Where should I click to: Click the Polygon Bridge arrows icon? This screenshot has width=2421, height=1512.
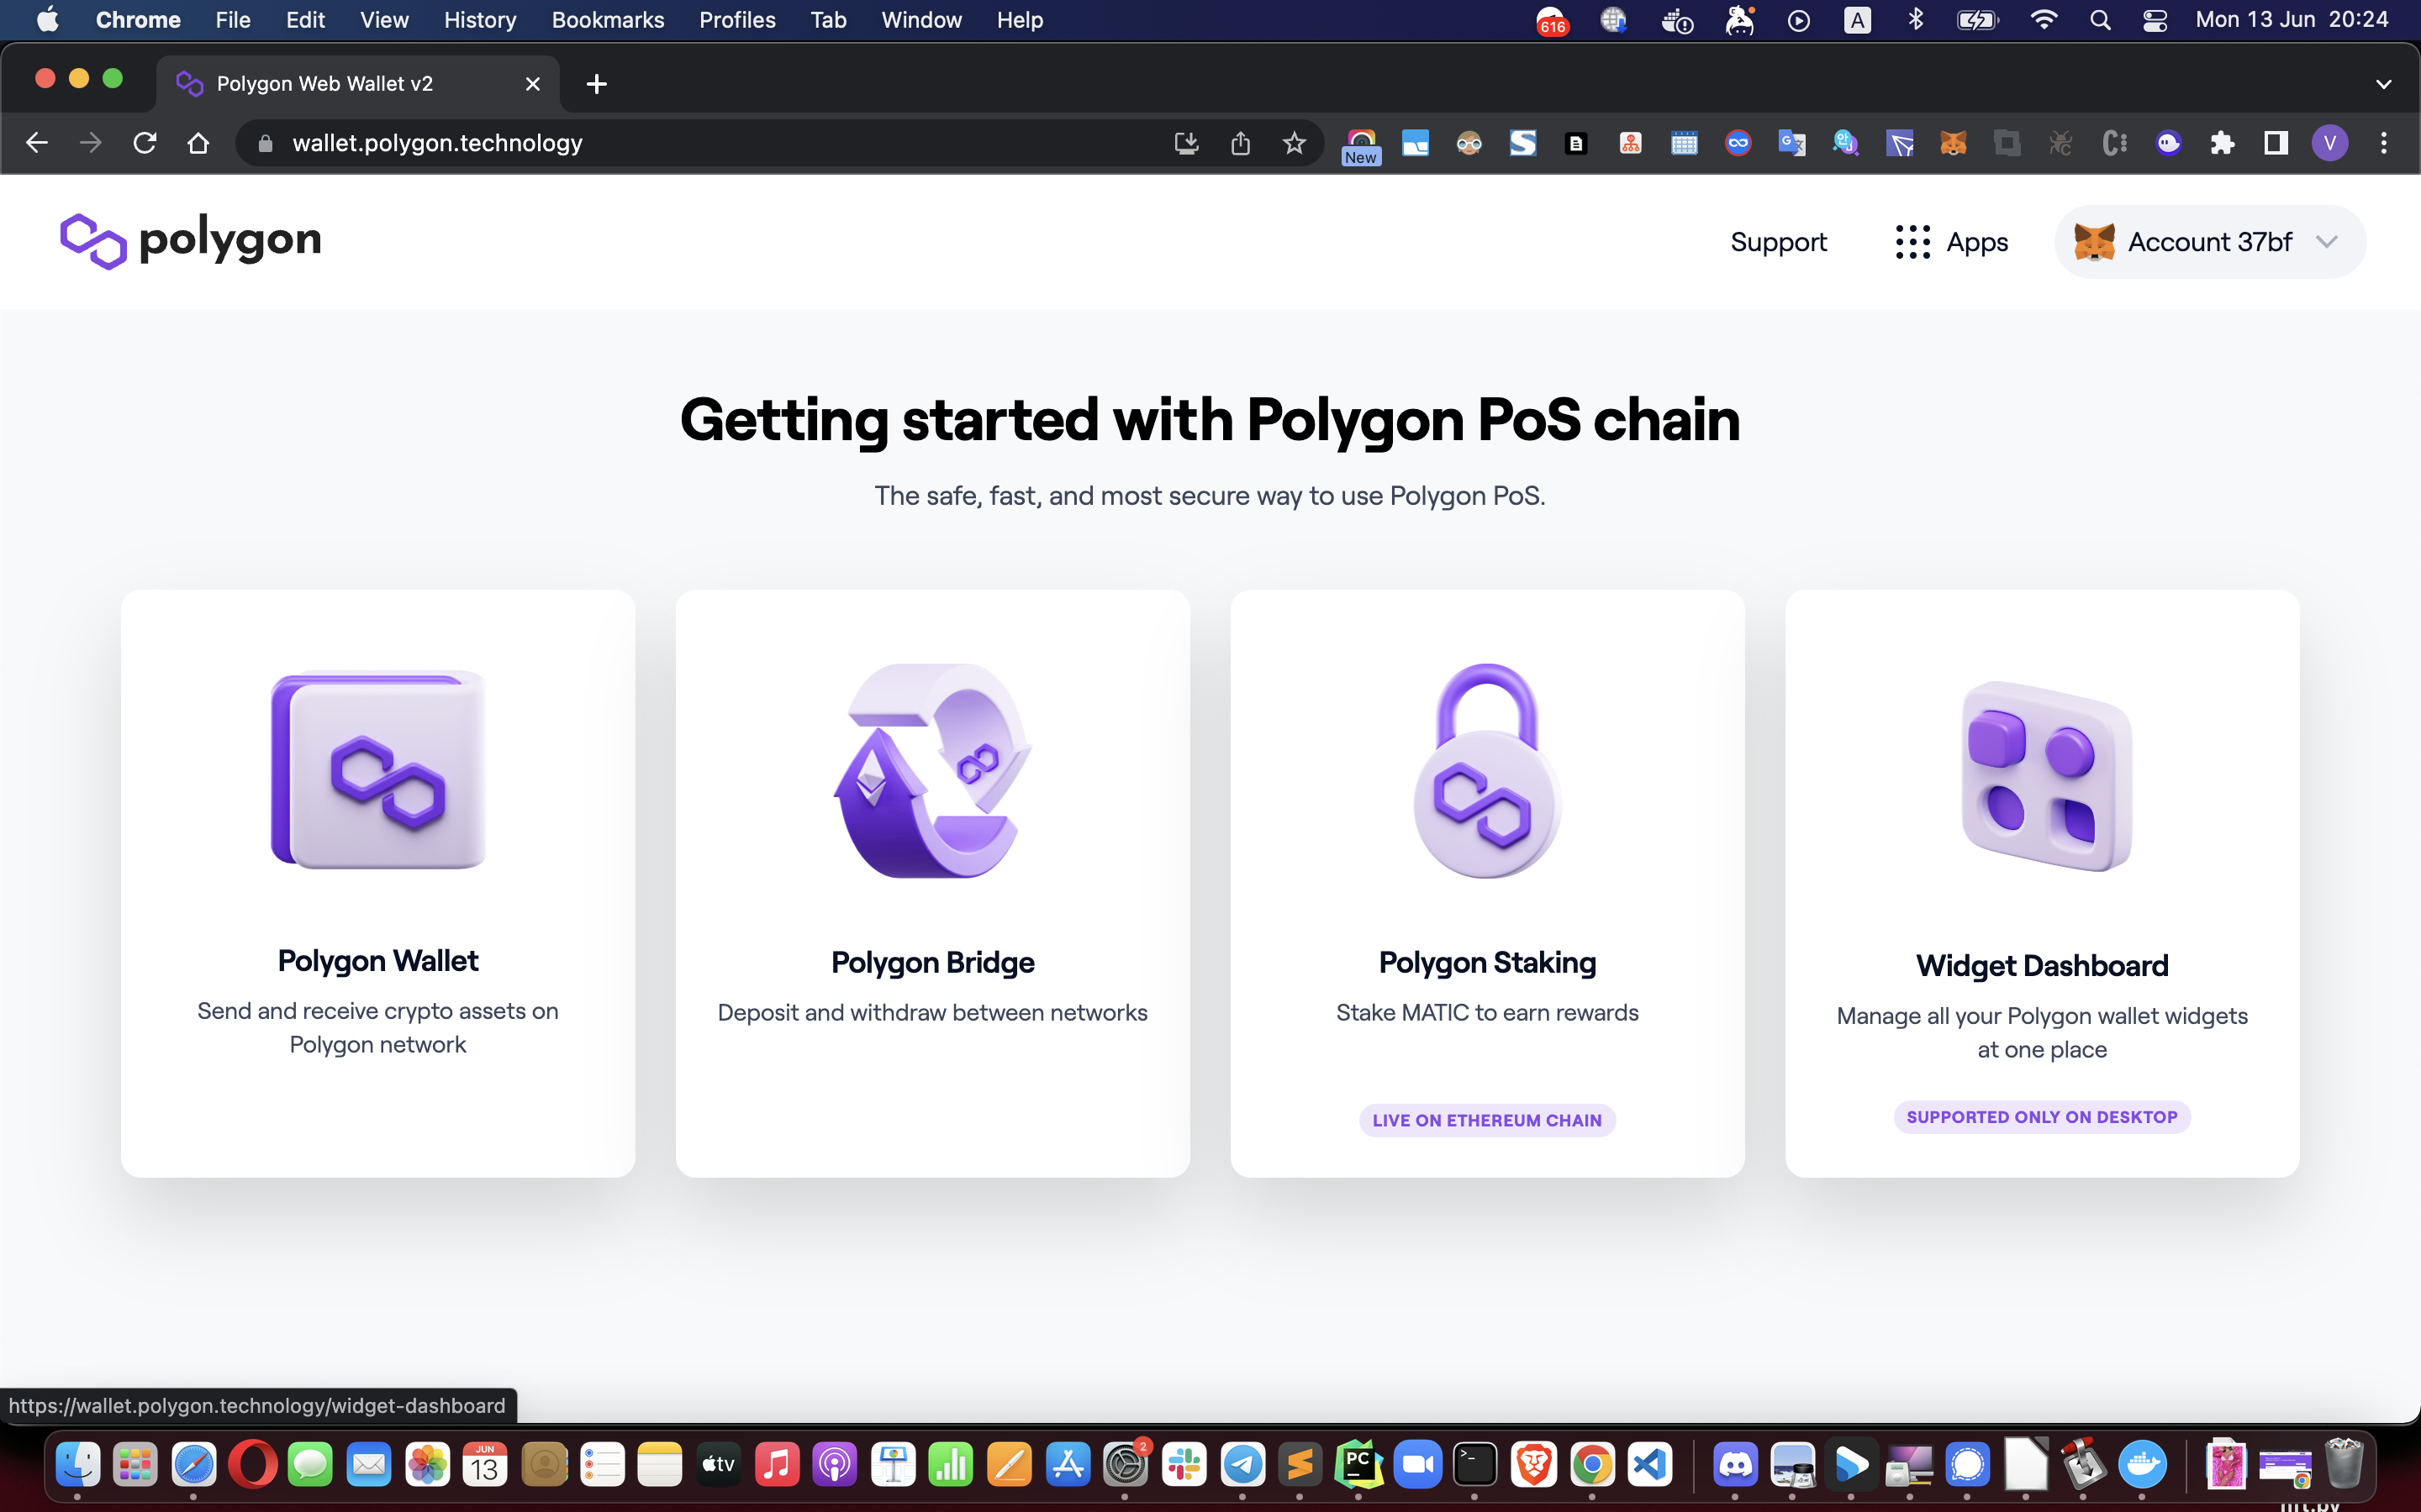(x=932, y=771)
